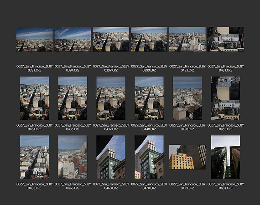Pick the green building thumbnail 0468.CR2

click(111, 157)
